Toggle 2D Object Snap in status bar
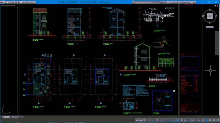This screenshot has height=123, width=220. point(172,120)
